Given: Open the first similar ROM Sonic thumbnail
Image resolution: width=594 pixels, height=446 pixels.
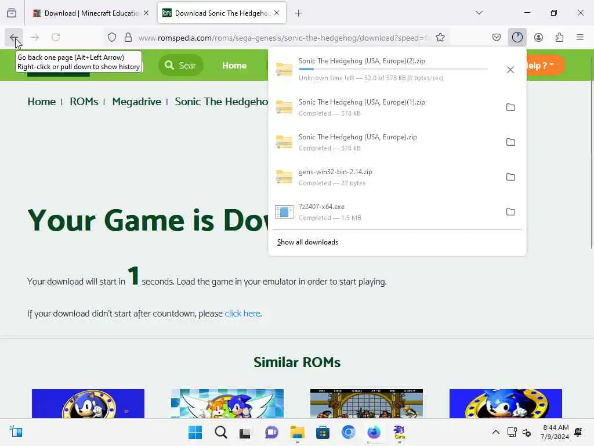Looking at the screenshot, I should [88, 404].
